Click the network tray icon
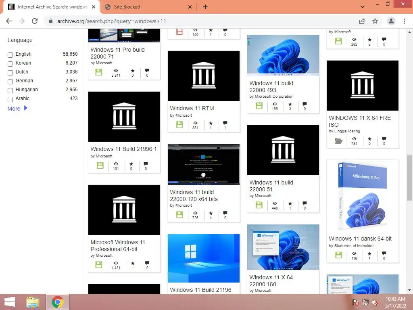 365,302
